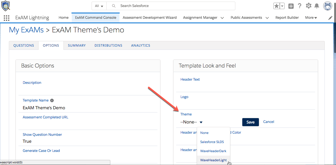Click the ExAM Lightning app name
Image resolution: width=336 pixels, height=165 pixels.
tap(32, 18)
